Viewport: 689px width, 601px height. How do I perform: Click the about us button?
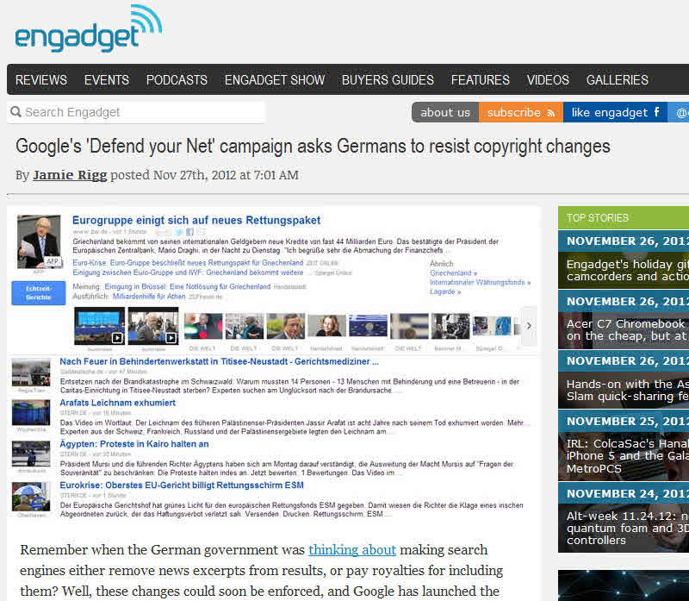click(x=445, y=113)
